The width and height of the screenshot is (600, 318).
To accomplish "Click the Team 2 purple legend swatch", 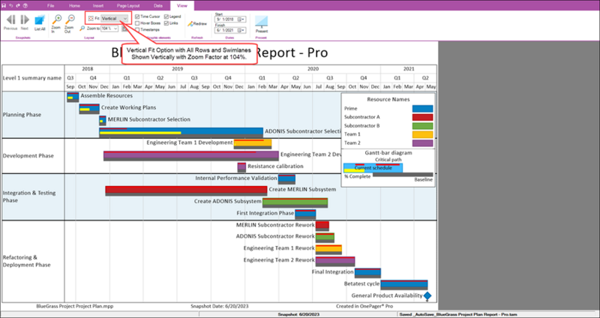I will pos(422,143).
